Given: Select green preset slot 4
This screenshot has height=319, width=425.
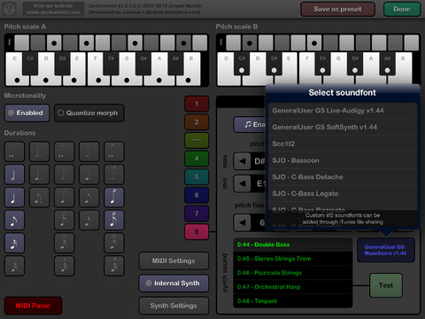Looking at the screenshot, I should (x=197, y=159).
